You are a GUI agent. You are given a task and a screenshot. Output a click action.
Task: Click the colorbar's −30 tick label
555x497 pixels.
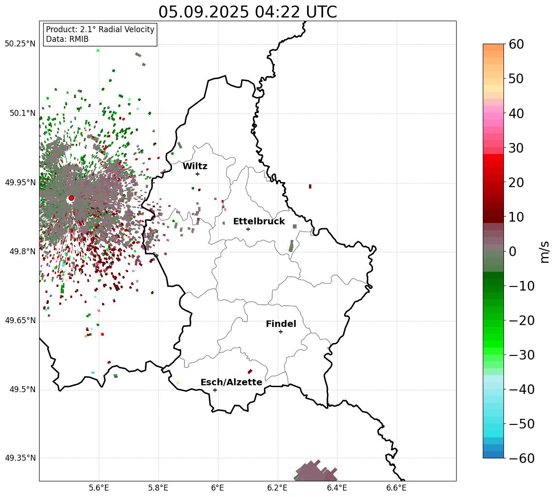pos(521,355)
